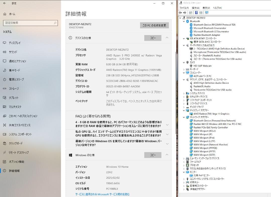Image resolution: width=271 pixels, height=197 pixels.
Task: Open the 操作(A) menu in Device Manager
Action: point(196,8)
